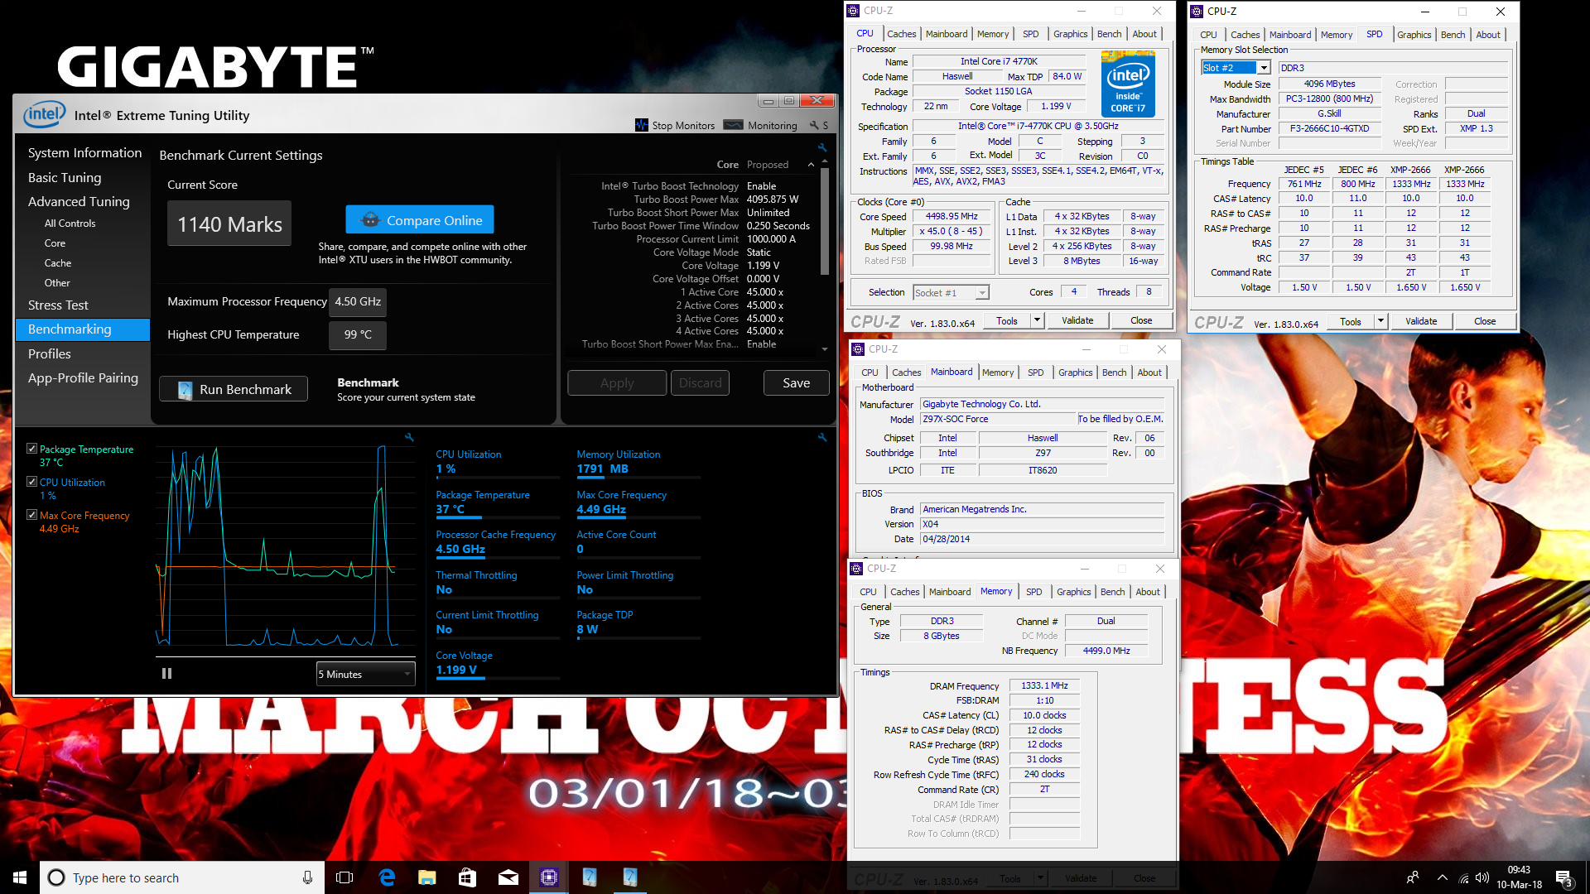
Task: Click Run Benchmark button
Action: pos(234,389)
